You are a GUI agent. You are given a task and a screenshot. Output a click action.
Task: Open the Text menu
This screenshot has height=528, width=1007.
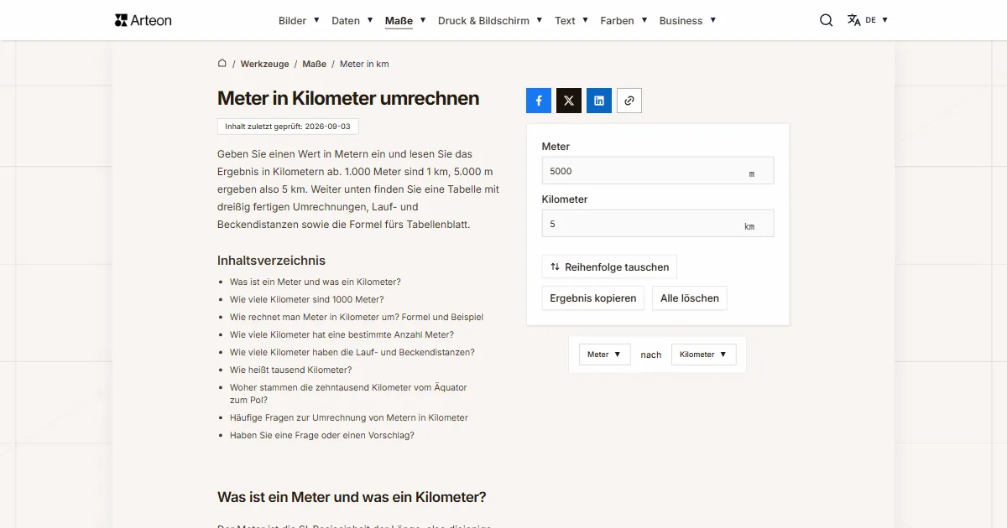(x=571, y=20)
